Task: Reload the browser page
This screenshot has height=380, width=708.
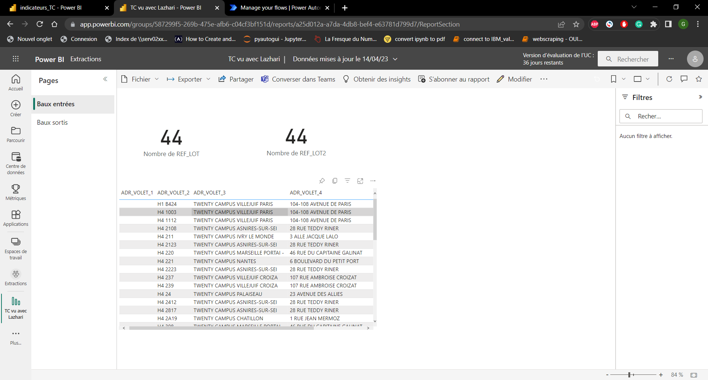Action: click(x=40, y=24)
